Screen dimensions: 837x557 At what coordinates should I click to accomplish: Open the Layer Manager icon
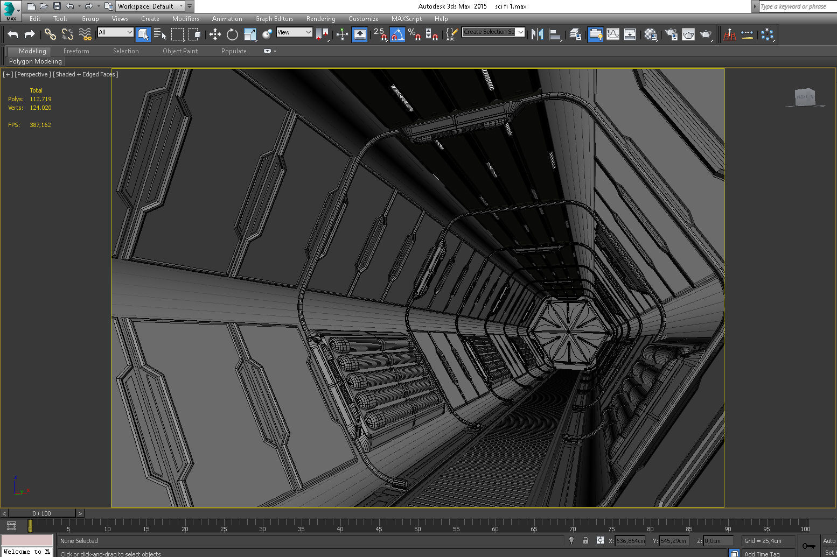[575, 34]
